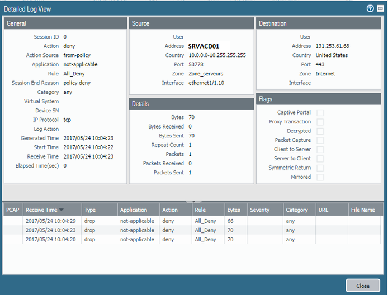
Task: Open the help icon in title bar
Action: (x=370, y=8)
